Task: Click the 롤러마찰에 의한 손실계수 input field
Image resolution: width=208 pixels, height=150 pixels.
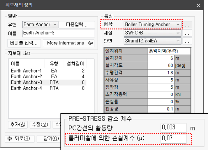Action: pyautogui.click(x=174, y=138)
